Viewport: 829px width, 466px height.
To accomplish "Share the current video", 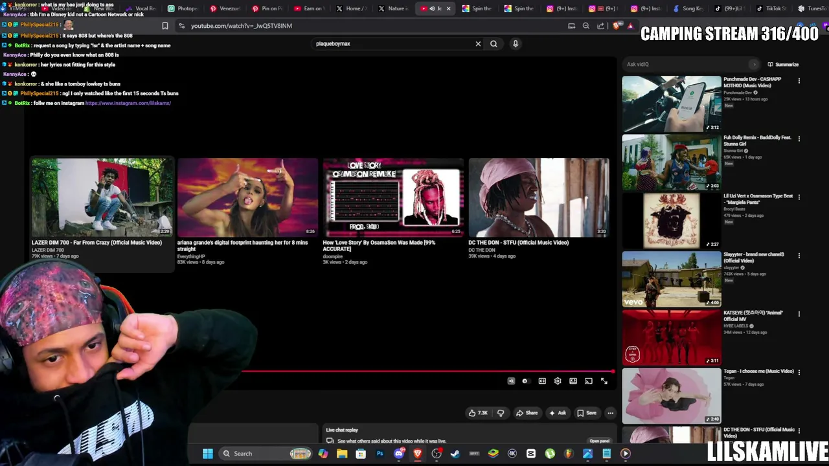I will tap(527, 413).
